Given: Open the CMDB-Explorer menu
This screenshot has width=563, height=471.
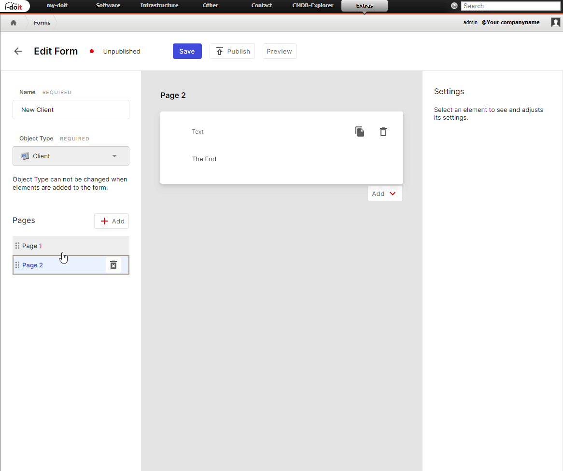Looking at the screenshot, I should pos(313,5).
